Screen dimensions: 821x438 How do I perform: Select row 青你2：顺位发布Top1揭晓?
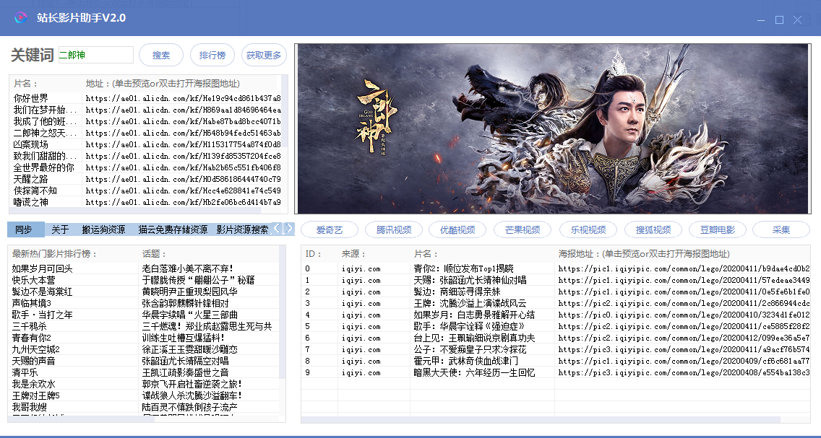(556, 268)
